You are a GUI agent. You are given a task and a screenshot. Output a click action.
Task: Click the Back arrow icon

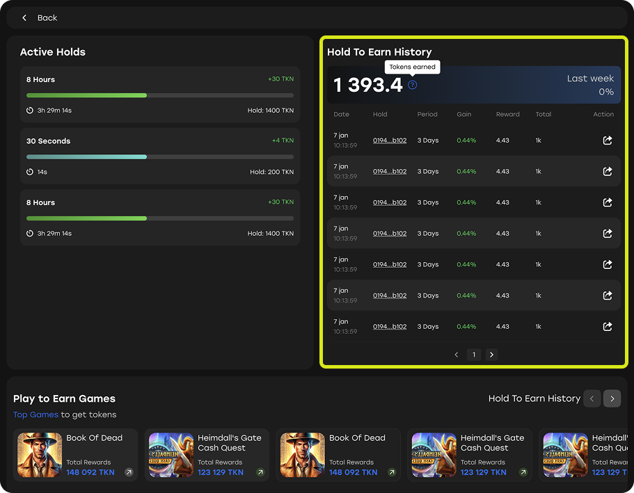pyautogui.click(x=24, y=18)
